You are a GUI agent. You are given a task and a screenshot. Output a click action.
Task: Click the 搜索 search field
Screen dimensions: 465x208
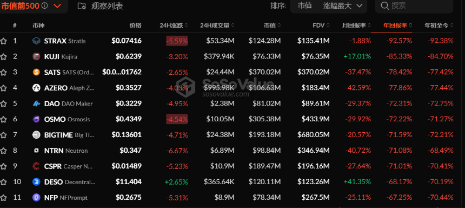coord(414,5)
